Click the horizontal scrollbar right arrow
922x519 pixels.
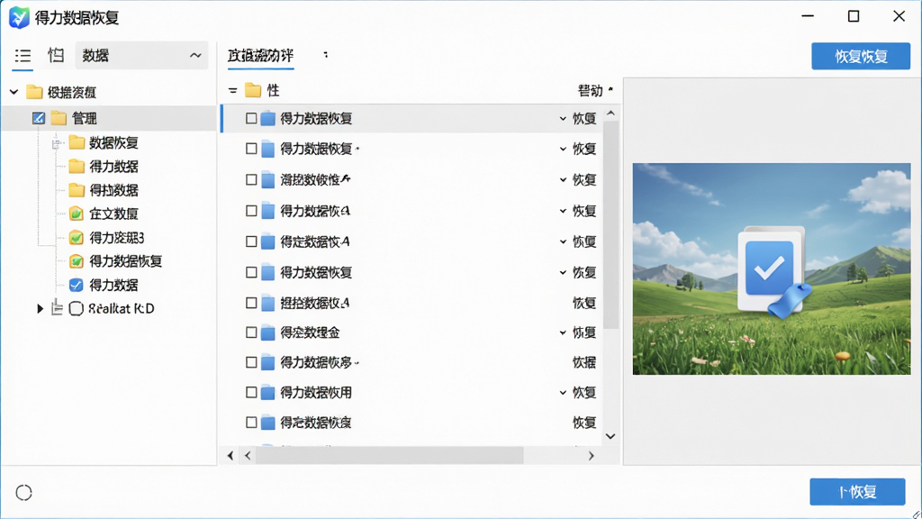tap(591, 455)
